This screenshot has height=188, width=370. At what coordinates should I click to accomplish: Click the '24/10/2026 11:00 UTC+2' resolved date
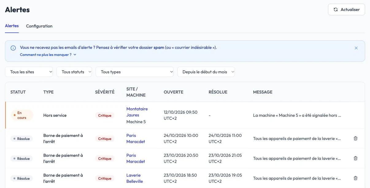click(225, 138)
